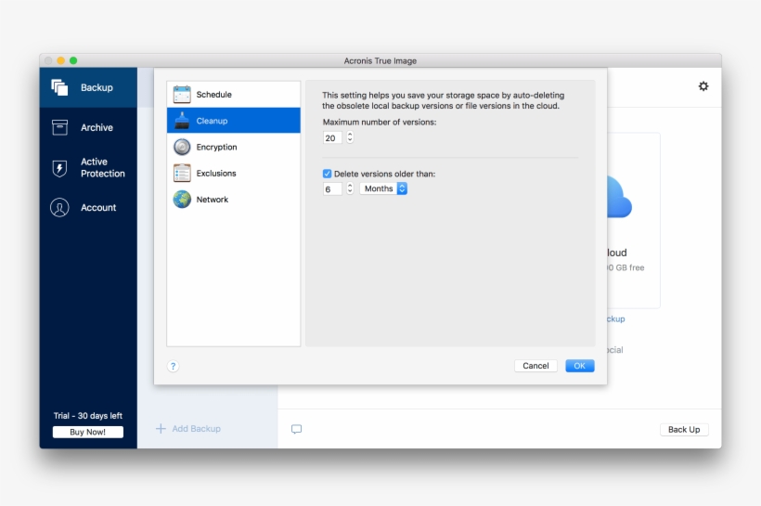Click the maximum versions field showing 20
Screen dimensions: 761x506
(332, 138)
